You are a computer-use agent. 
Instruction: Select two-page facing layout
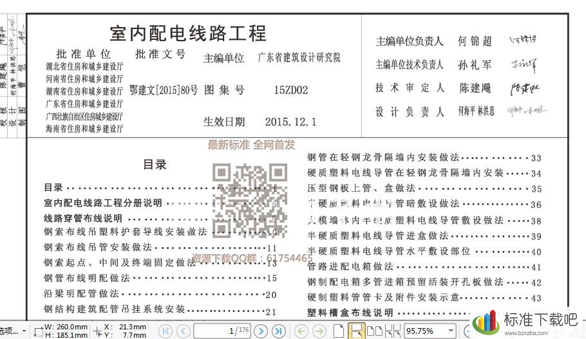point(375,331)
